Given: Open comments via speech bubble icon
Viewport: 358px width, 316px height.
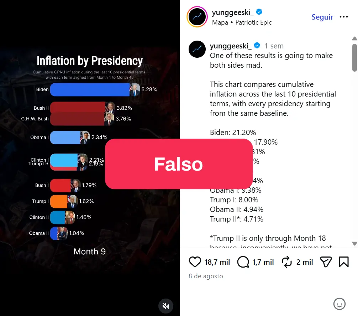Looking at the screenshot, I should [243, 262].
